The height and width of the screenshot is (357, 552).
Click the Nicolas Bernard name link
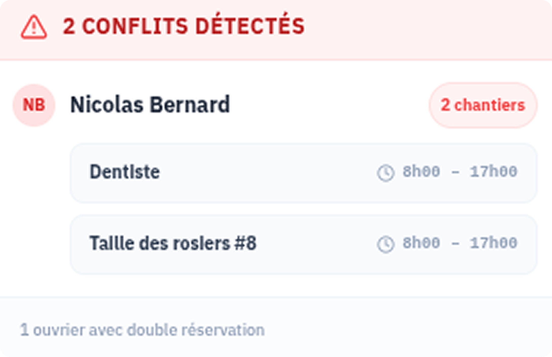[150, 104]
